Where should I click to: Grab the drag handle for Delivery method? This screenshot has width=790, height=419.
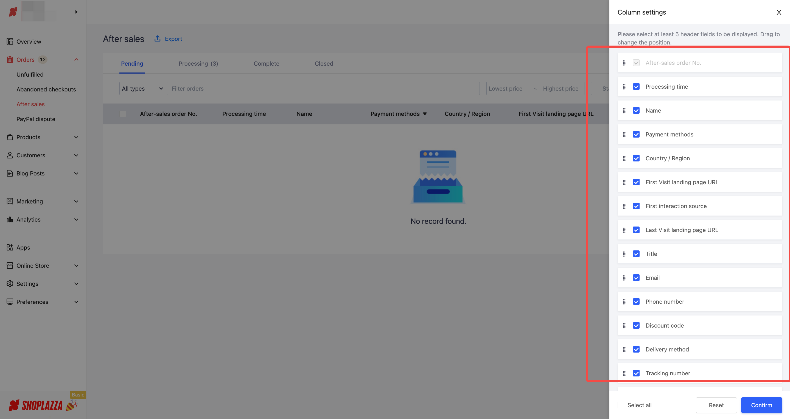[624, 350]
